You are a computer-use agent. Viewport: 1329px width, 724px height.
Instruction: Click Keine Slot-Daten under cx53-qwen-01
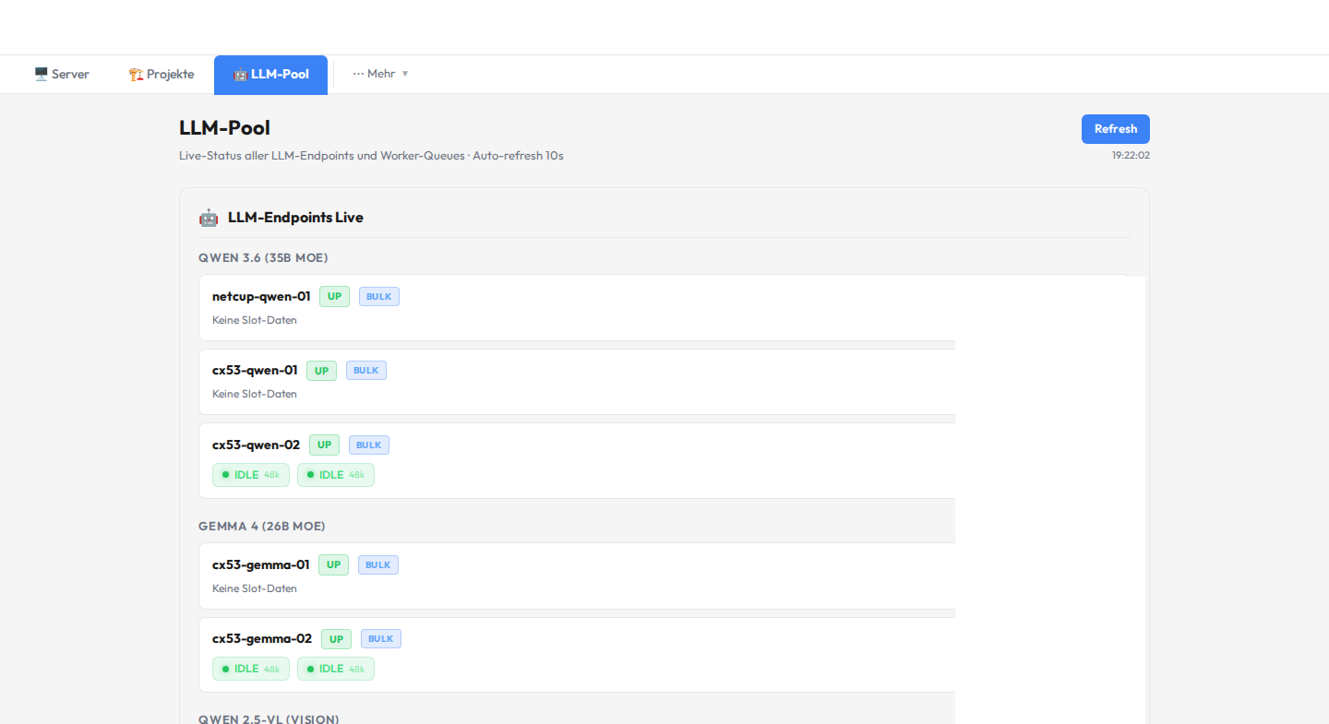tap(255, 394)
